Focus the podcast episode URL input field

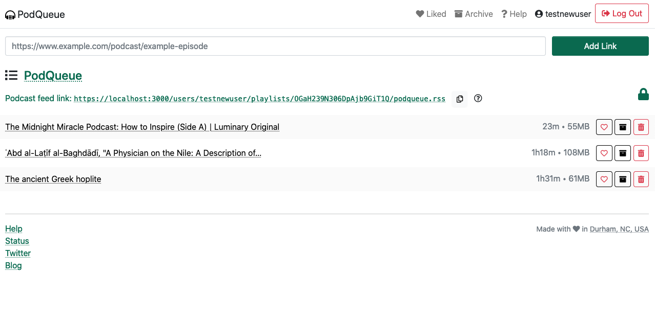coord(275,46)
